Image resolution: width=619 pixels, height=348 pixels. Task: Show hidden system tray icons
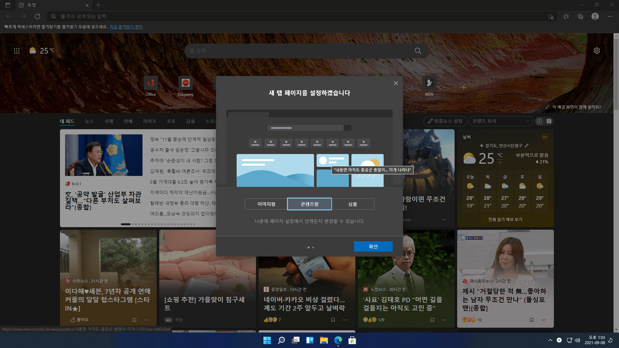550,340
